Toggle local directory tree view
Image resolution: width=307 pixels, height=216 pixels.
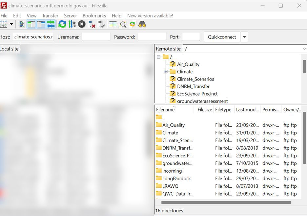(31, 24)
